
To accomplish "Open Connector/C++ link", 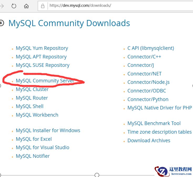I will [144, 57].
